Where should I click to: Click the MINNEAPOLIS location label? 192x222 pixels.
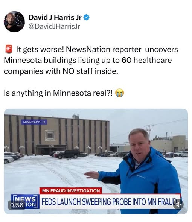coord(34,122)
